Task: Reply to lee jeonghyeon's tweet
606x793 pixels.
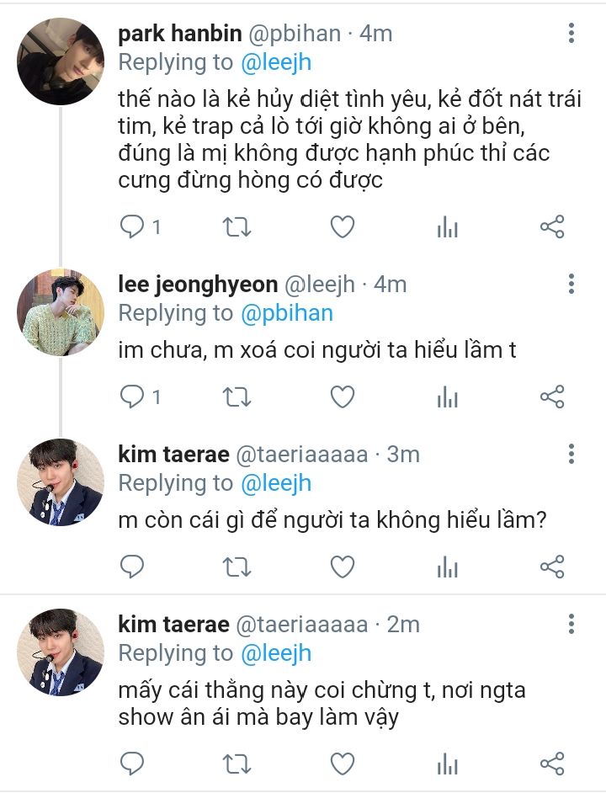Action: (x=132, y=396)
